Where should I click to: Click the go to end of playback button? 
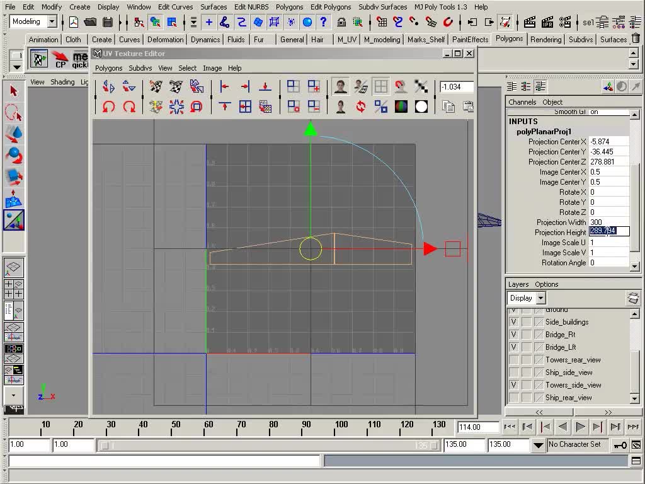pyautogui.click(x=633, y=427)
